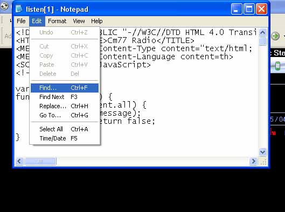Click the horizontal scrollbar thumb
The image size is (285, 212).
(x=40, y=161)
